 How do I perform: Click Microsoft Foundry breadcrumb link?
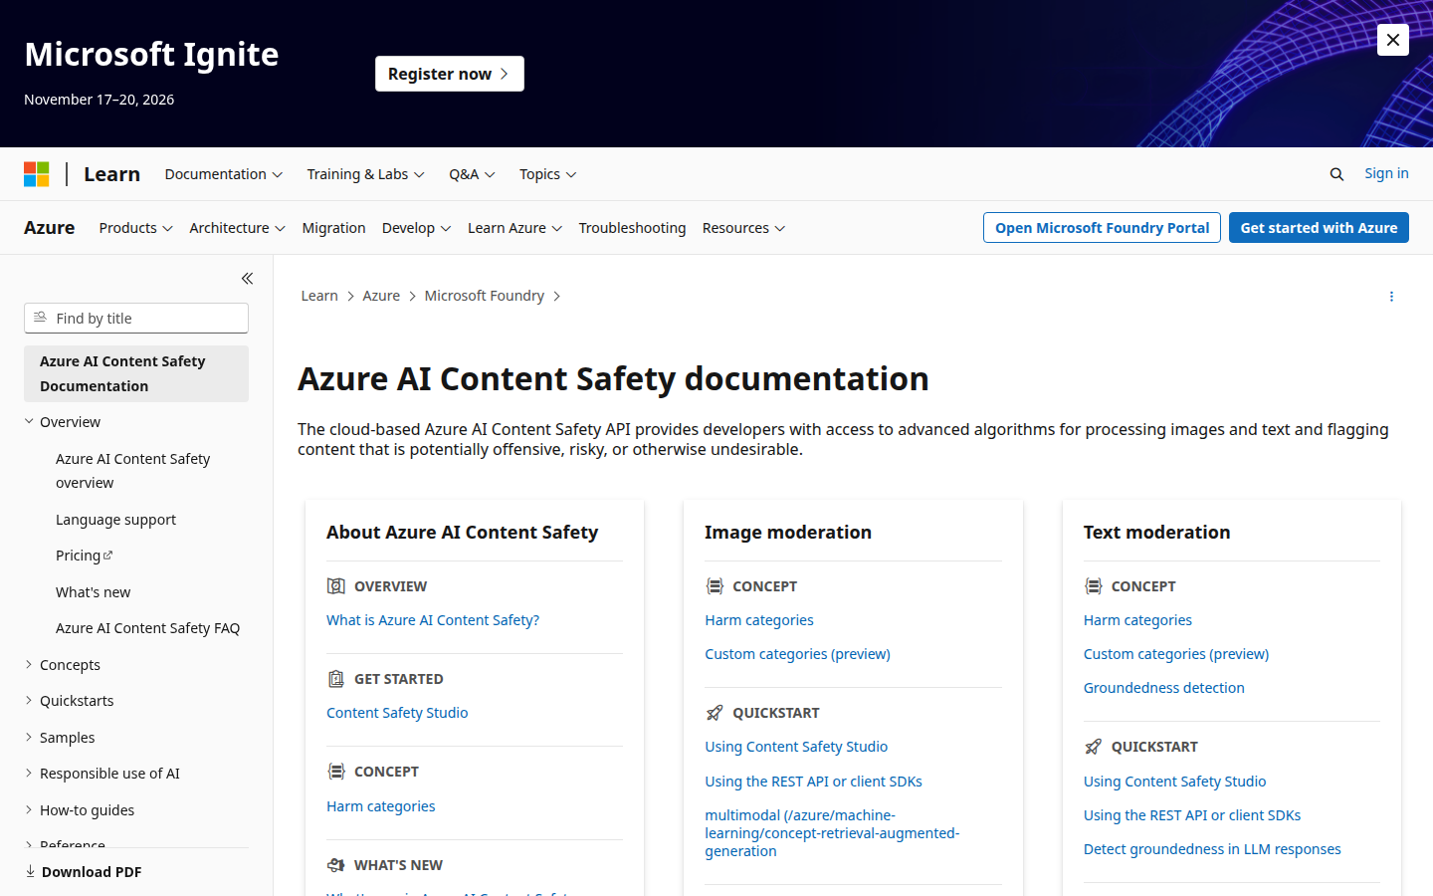485,296
